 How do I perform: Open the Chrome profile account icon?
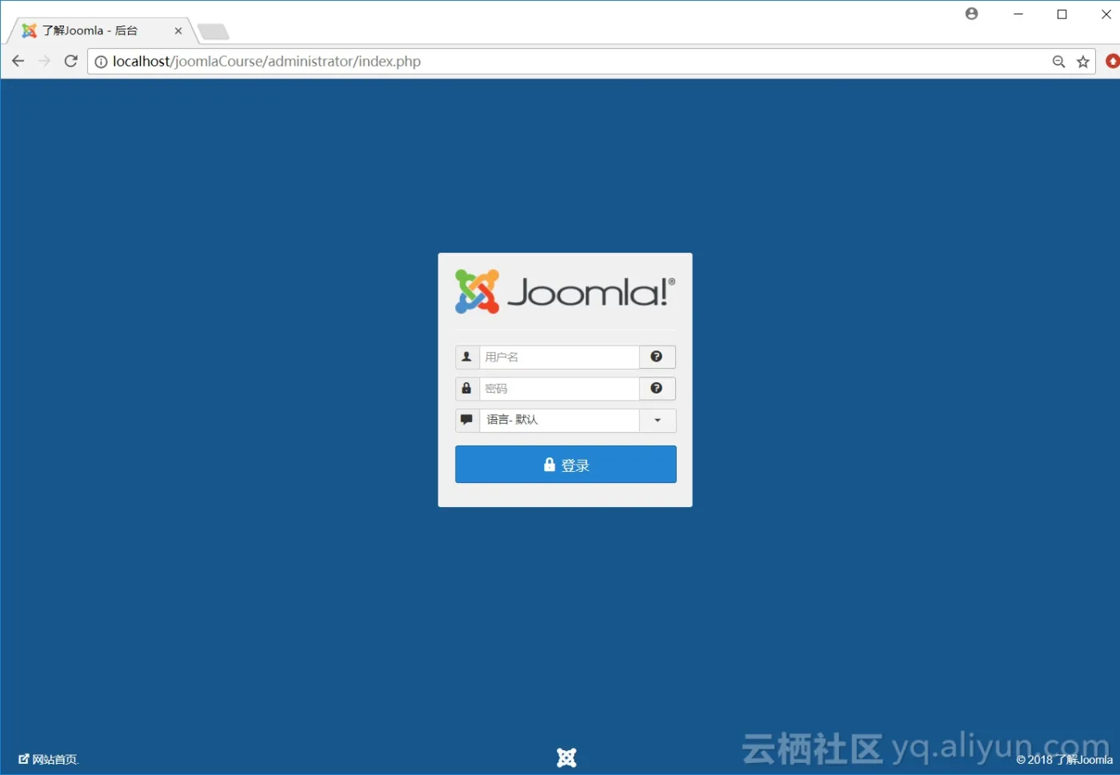coord(972,14)
